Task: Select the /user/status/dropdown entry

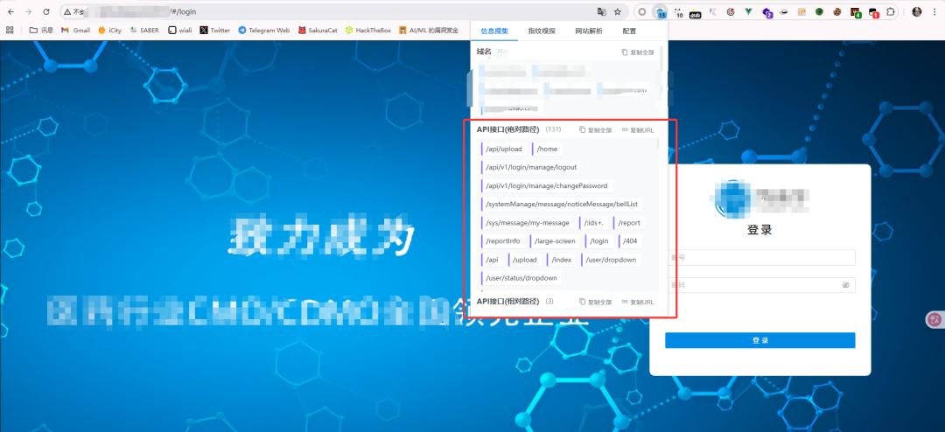Action: 521,278
